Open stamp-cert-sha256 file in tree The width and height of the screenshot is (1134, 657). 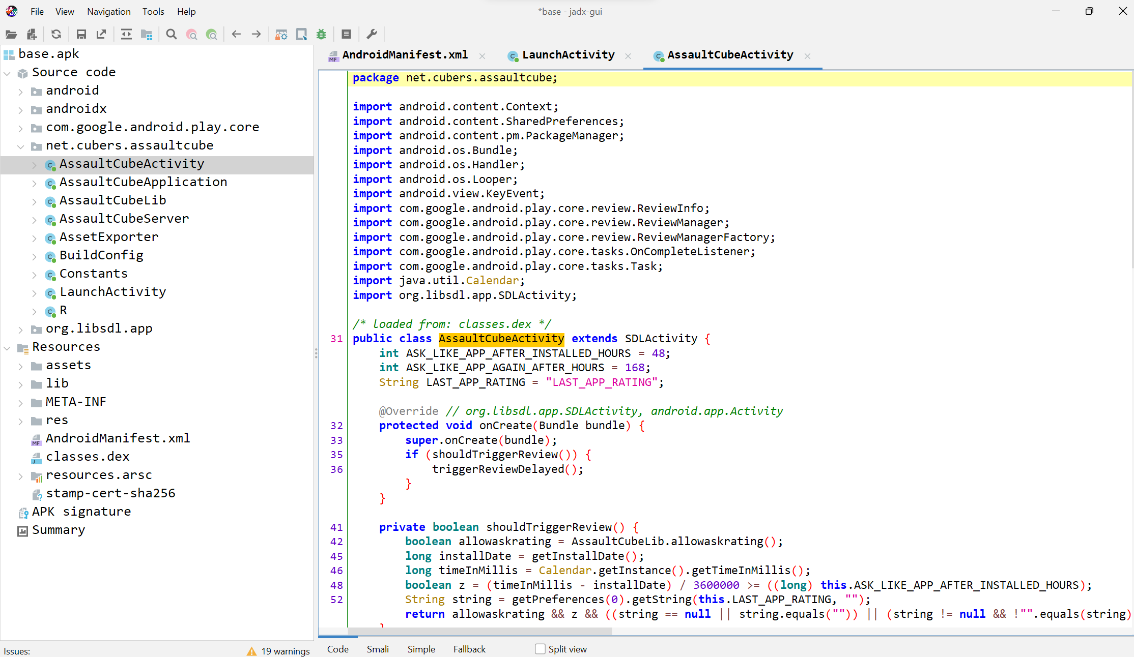[110, 493]
